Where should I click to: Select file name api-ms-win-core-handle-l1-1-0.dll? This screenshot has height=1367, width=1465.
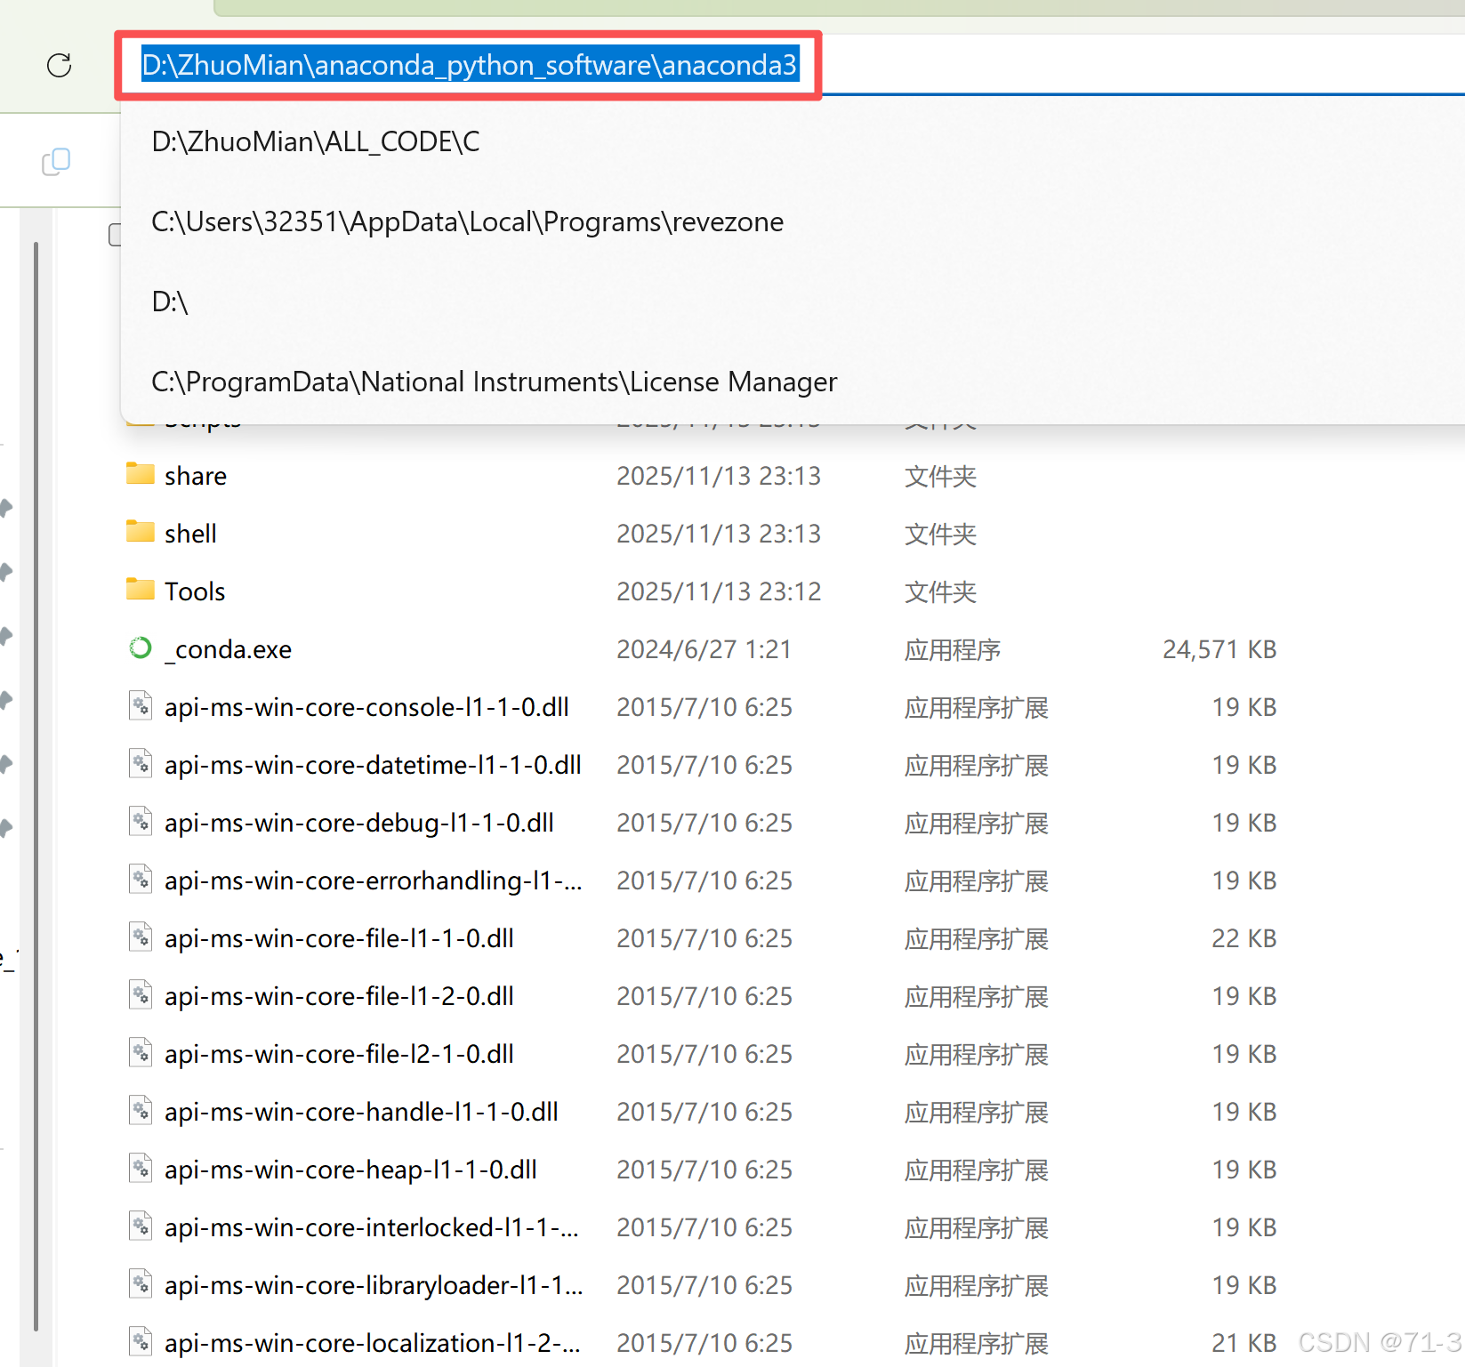click(x=361, y=1112)
